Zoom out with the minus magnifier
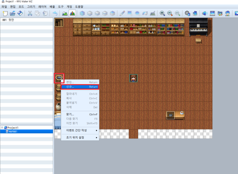Image resolution: width=238 pixels, height=174 pixels. [x=170, y=13]
